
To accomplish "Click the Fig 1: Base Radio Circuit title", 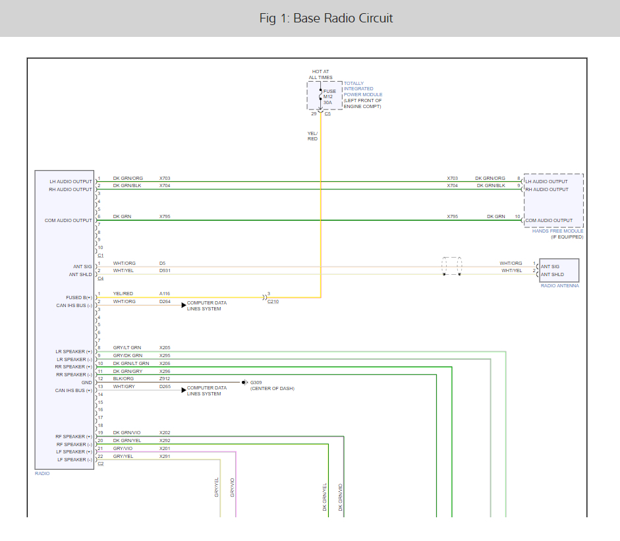I will click(326, 18).
